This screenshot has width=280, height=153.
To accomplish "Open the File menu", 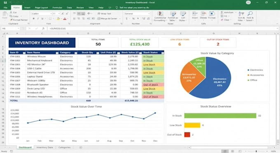I will [6, 8].
